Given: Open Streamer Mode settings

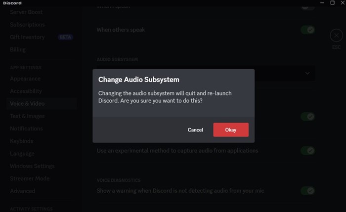Looking at the screenshot, I should tap(30, 178).
